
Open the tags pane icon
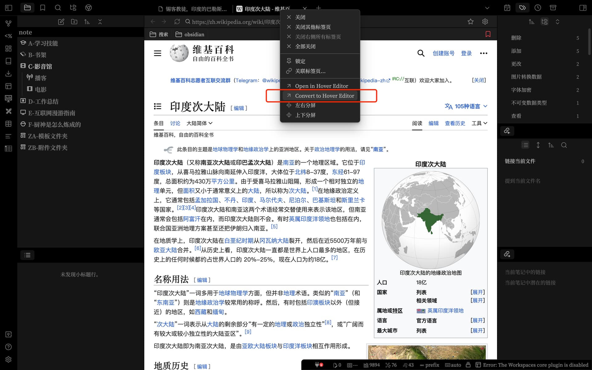(522, 8)
